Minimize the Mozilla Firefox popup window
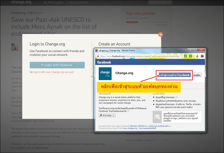224x153 pixels. pos(190,50)
